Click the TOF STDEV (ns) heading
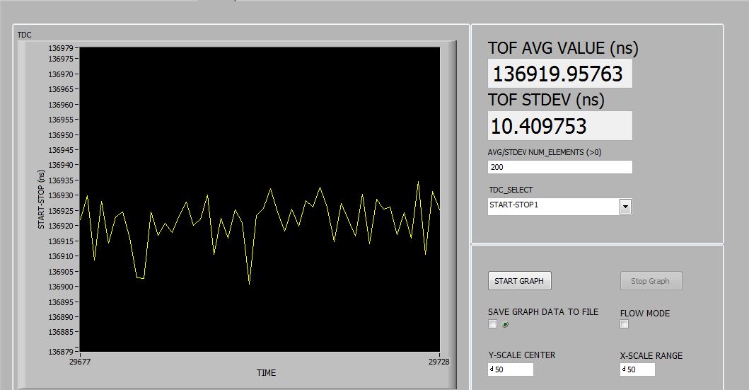 click(546, 100)
